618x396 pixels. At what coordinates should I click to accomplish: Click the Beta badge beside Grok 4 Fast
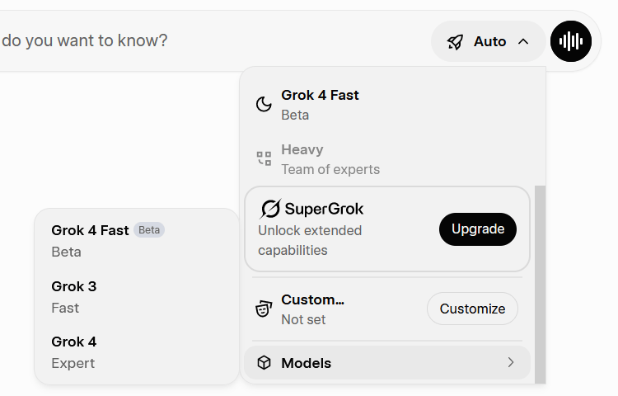click(x=149, y=230)
